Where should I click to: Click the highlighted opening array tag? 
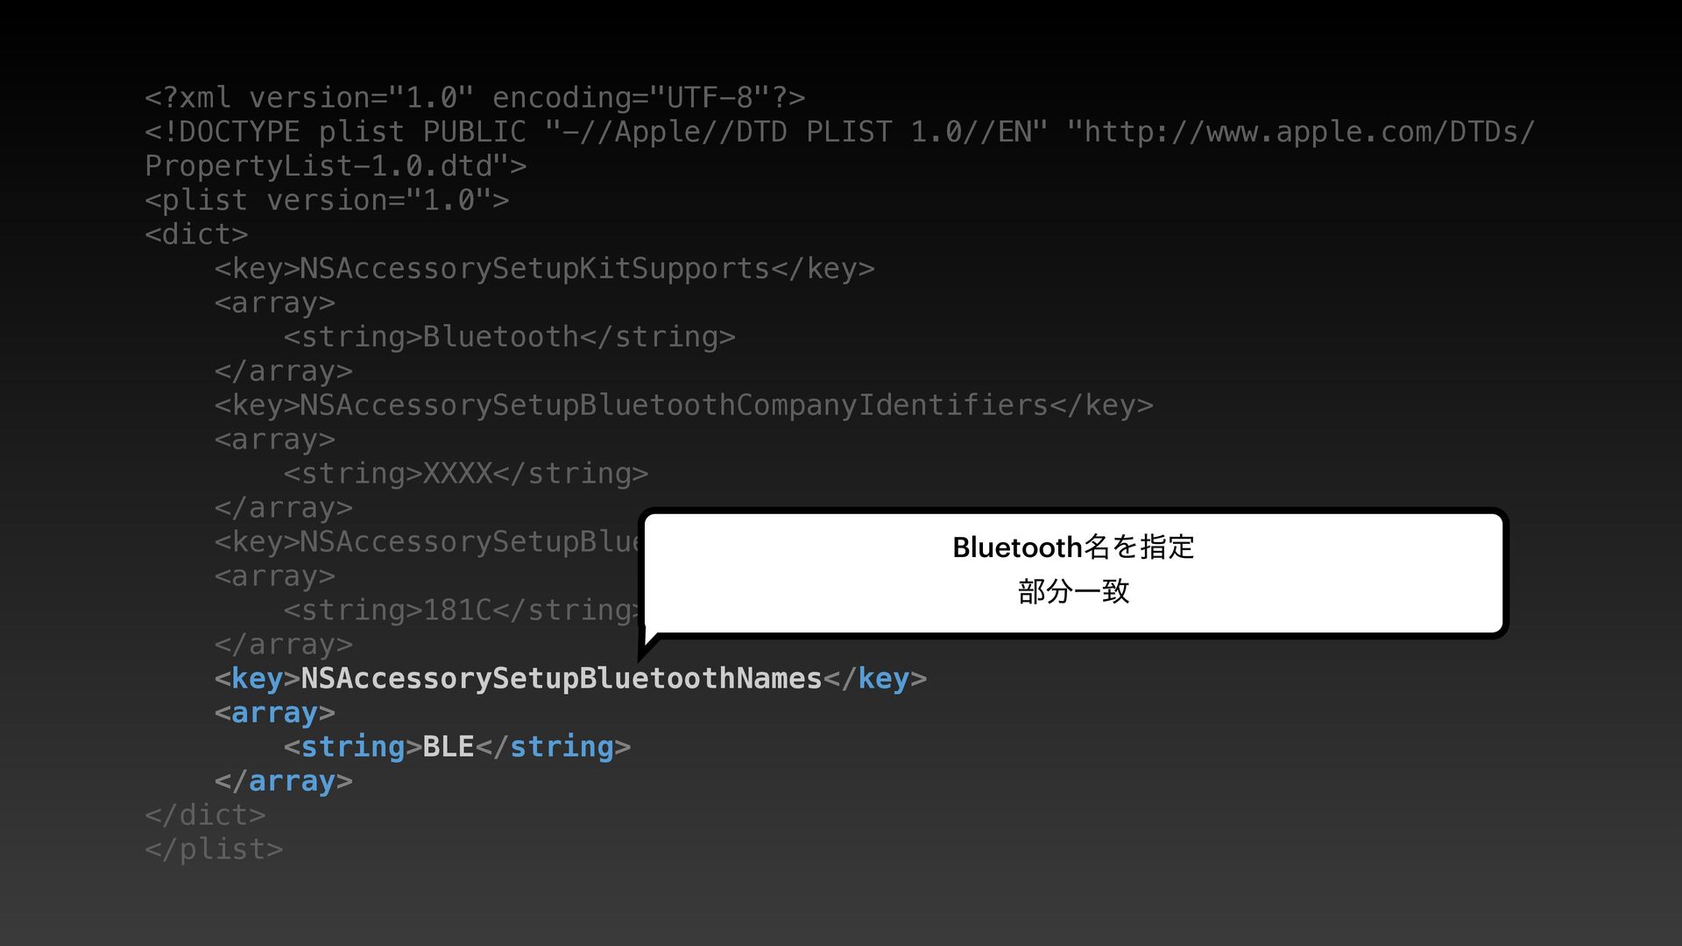[x=274, y=712]
